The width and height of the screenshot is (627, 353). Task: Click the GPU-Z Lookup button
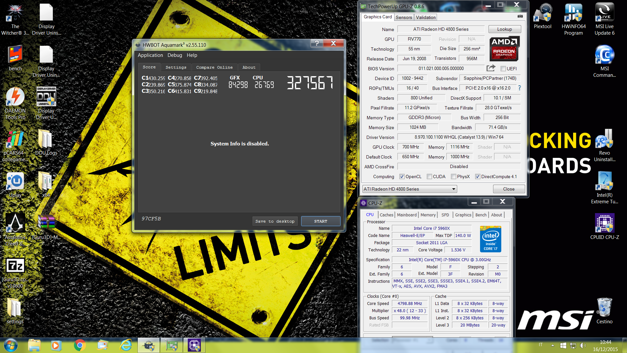[505, 29]
